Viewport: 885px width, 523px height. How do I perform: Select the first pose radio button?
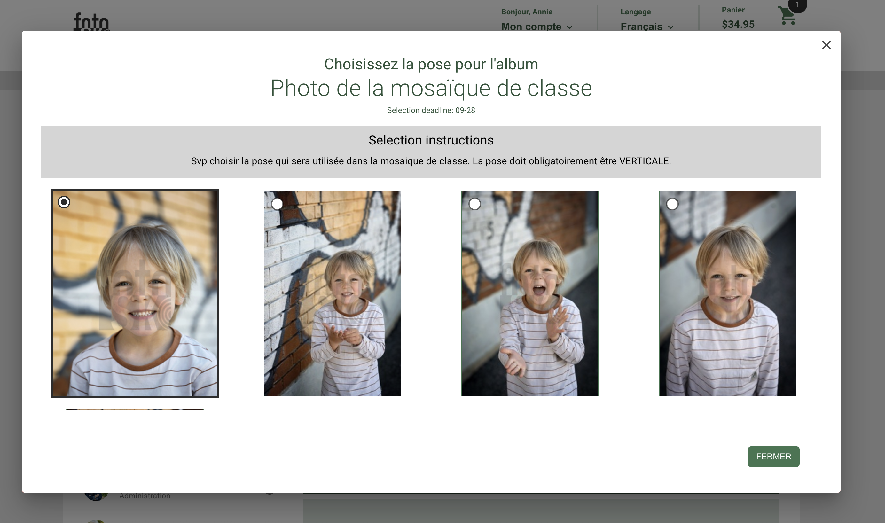[64, 202]
